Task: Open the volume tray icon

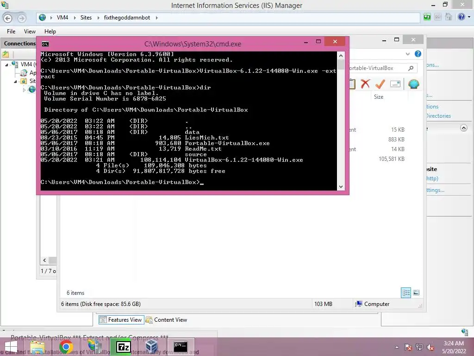Action: click(x=430, y=347)
